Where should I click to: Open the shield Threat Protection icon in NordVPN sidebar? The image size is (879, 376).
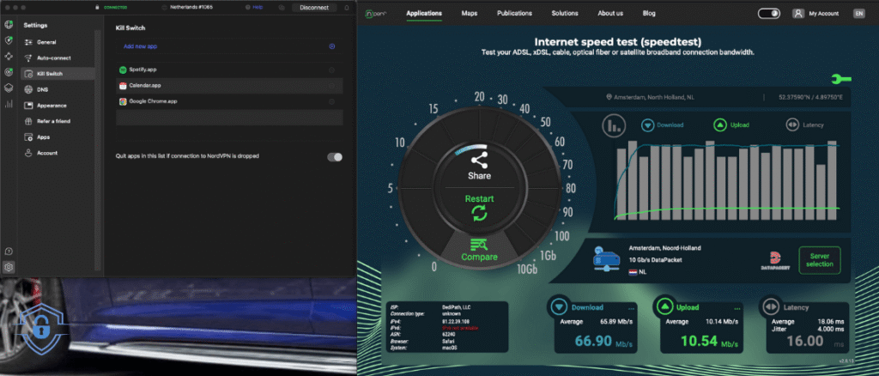tap(9, 40)
